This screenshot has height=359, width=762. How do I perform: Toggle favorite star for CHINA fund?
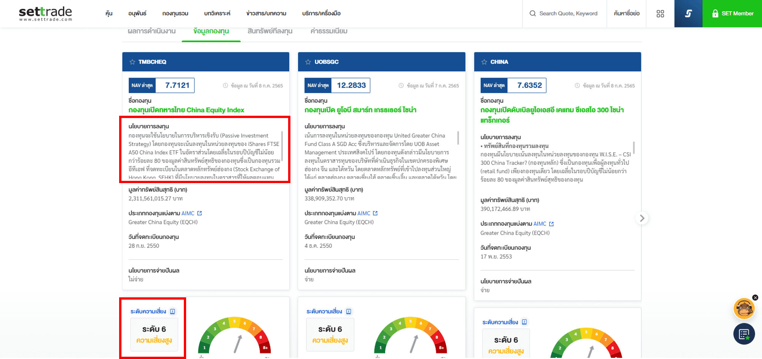484,62
